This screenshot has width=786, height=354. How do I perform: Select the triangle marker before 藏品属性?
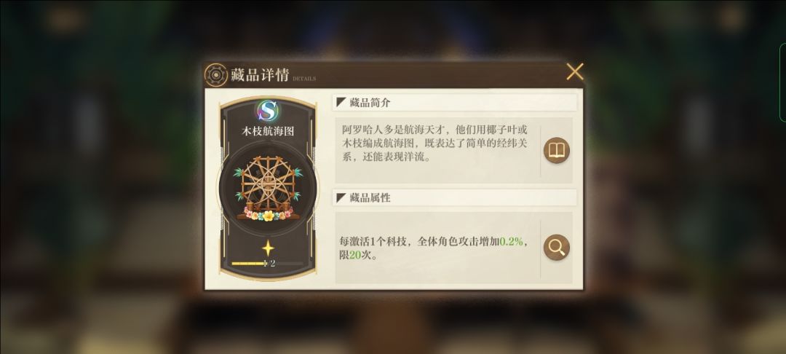pyautogui.click(x=341, y=197)
